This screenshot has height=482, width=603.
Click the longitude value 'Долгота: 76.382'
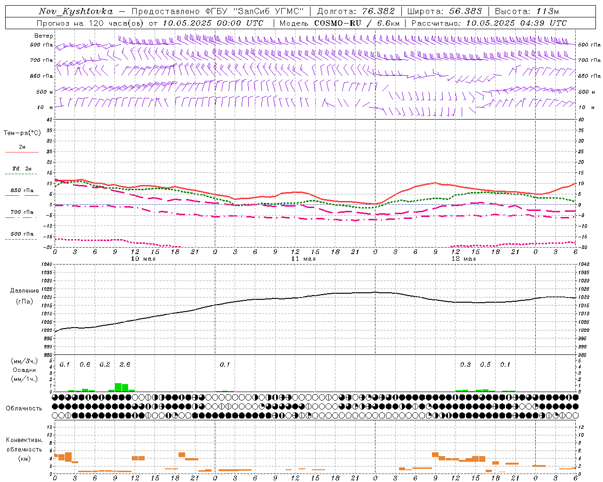356,11
